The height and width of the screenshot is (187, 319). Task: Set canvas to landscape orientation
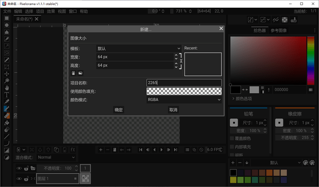point(80,73)
